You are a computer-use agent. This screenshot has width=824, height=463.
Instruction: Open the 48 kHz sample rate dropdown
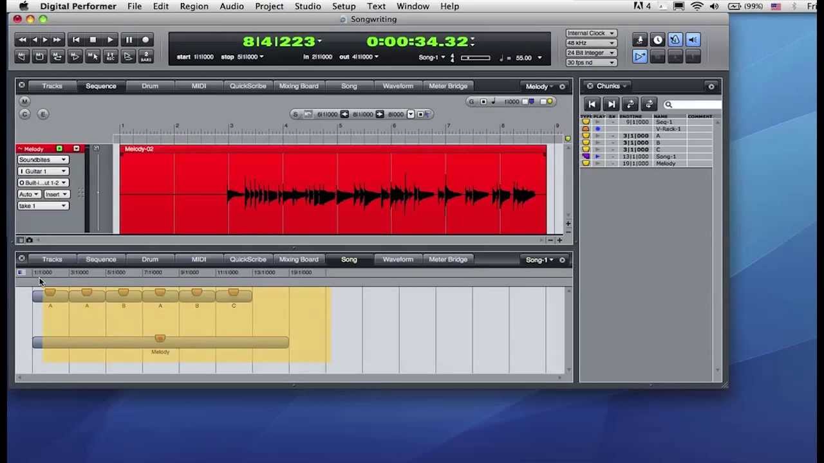click(x=591, y=43)
